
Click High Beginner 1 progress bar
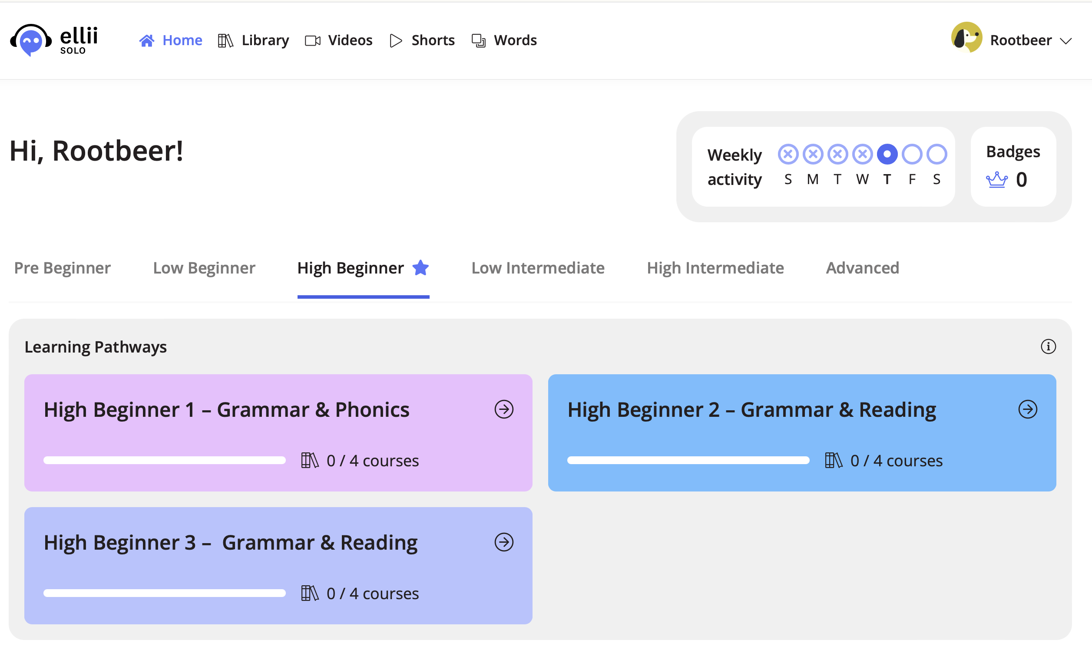[165, 460]
